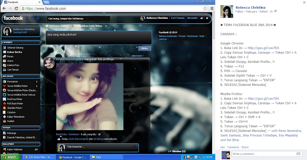The height and width of the screenshot is (160, 307).
Task: Follow Rebecca Christina via Follow link
Action: point(239,11)
